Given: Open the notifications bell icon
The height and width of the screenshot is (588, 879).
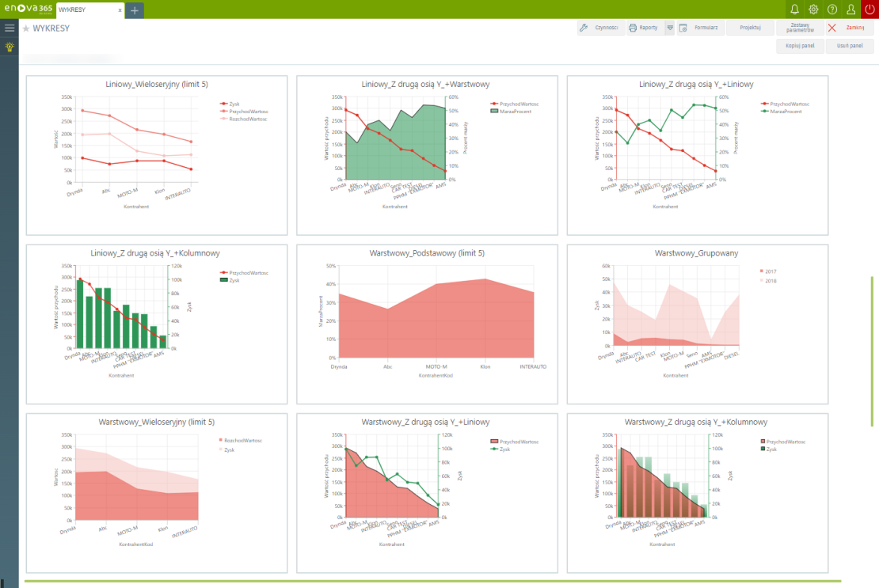Looking at the screenshot, I should point(795,9).
